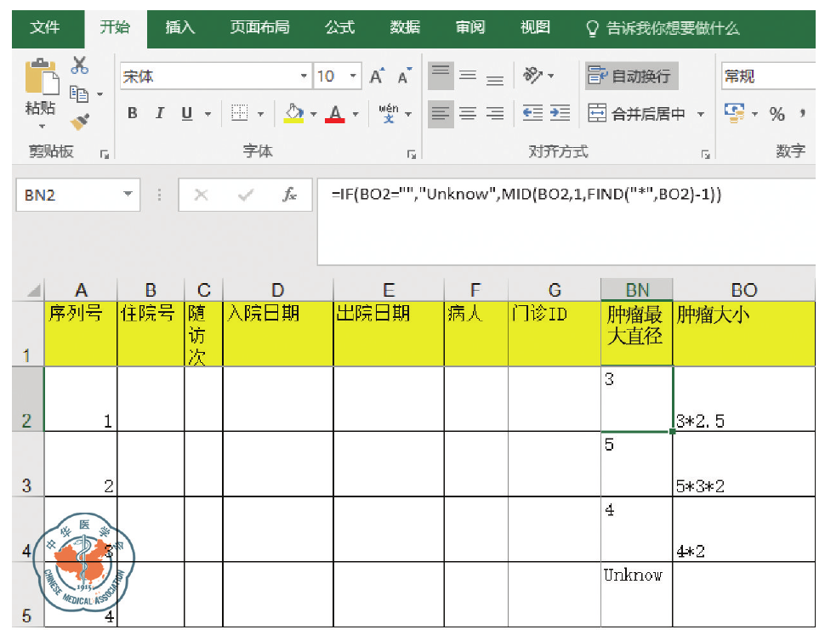Switch to the 插入 ribbon tab
Viewport: 825px width, 641px height.
[179, 28]
